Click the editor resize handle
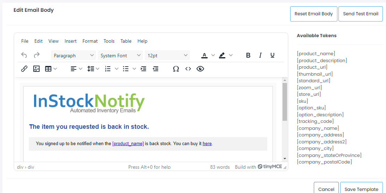The image size is (386, 193). [285, 167]
